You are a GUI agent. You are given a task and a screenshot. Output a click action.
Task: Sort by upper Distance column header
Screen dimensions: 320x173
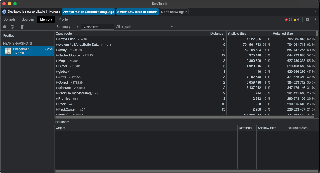218,34
